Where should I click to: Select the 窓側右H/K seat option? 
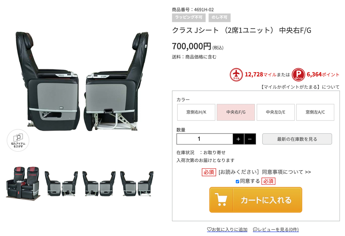pos(196,112)
